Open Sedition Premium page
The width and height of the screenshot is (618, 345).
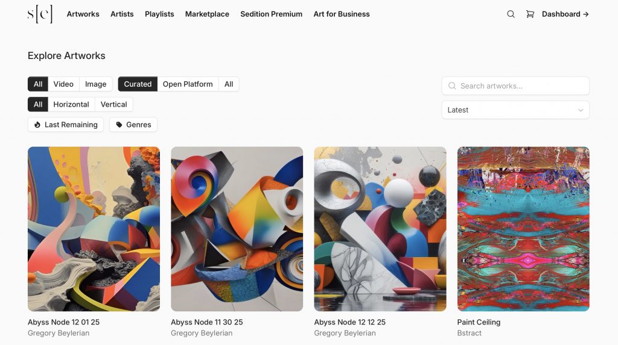coord(271,14)
